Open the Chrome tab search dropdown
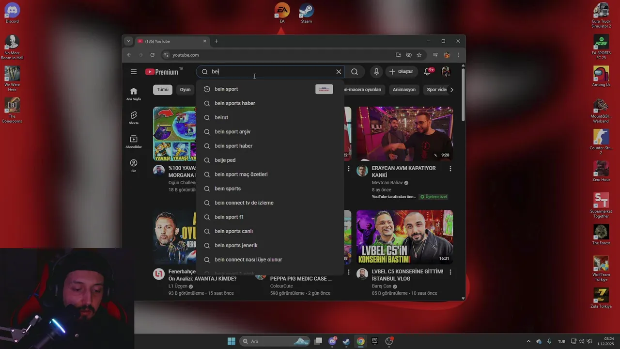The height and width of the screenshot is (349, 620). [128, 41]
